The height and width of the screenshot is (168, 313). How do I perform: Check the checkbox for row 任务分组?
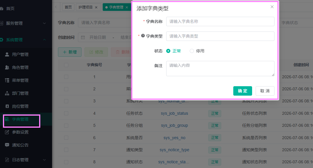click(66, 126)
